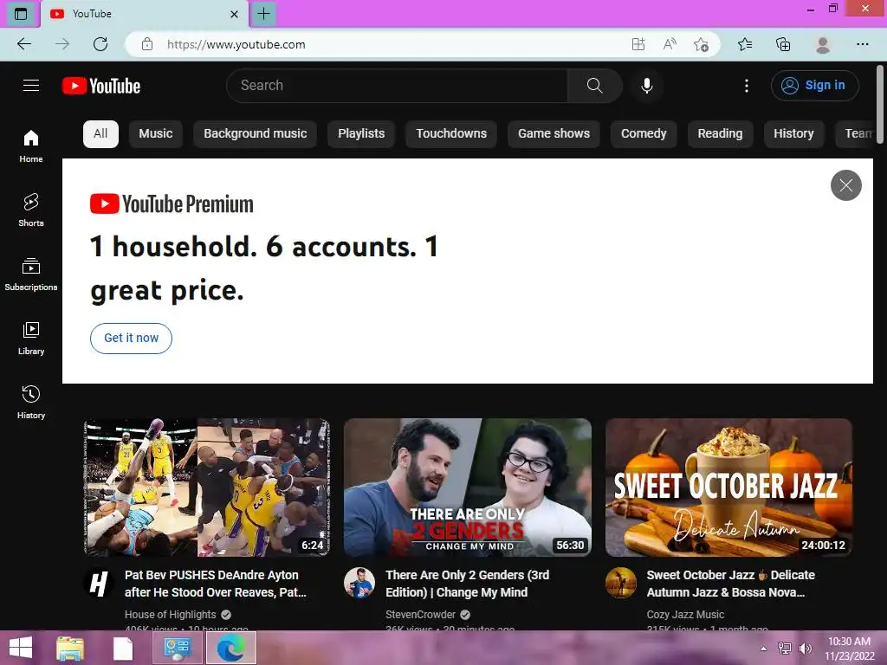This screenshot has width=887, height=665.
Task: Click the YouTube search field
Action: tap(397, 86)
